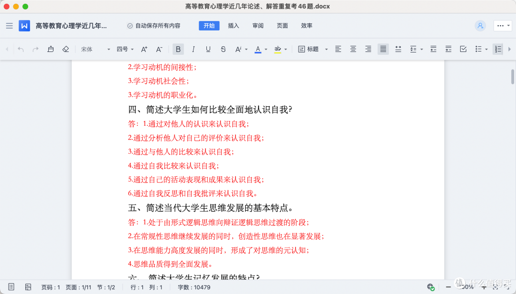Expand the line spacing dropdown arrow
The width and height of the screenshot is (516, 294).
421,50
